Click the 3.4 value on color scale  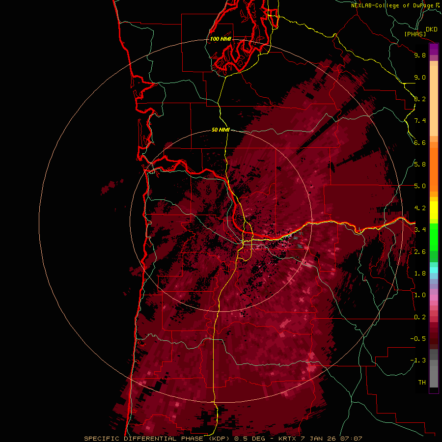(x=420, y=230)
